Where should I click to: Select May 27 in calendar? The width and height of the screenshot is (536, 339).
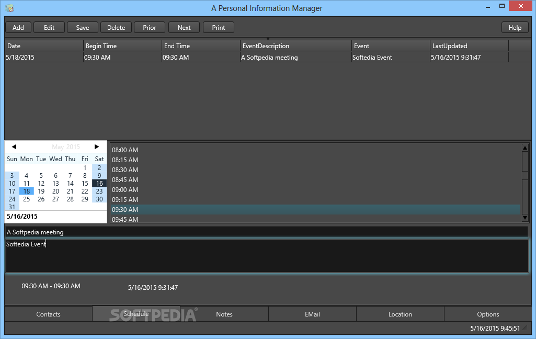click(56, 199)
